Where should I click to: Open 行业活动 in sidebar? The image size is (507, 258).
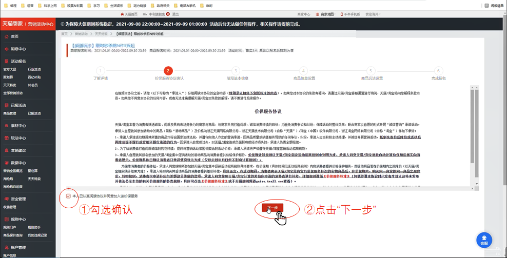[34, 69]
